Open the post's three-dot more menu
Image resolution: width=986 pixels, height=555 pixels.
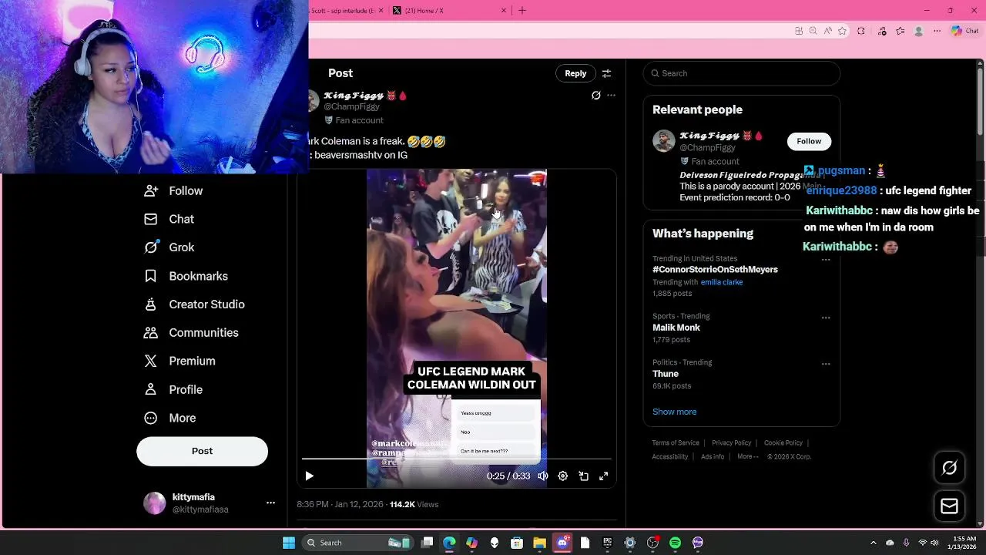coord(611,96)
